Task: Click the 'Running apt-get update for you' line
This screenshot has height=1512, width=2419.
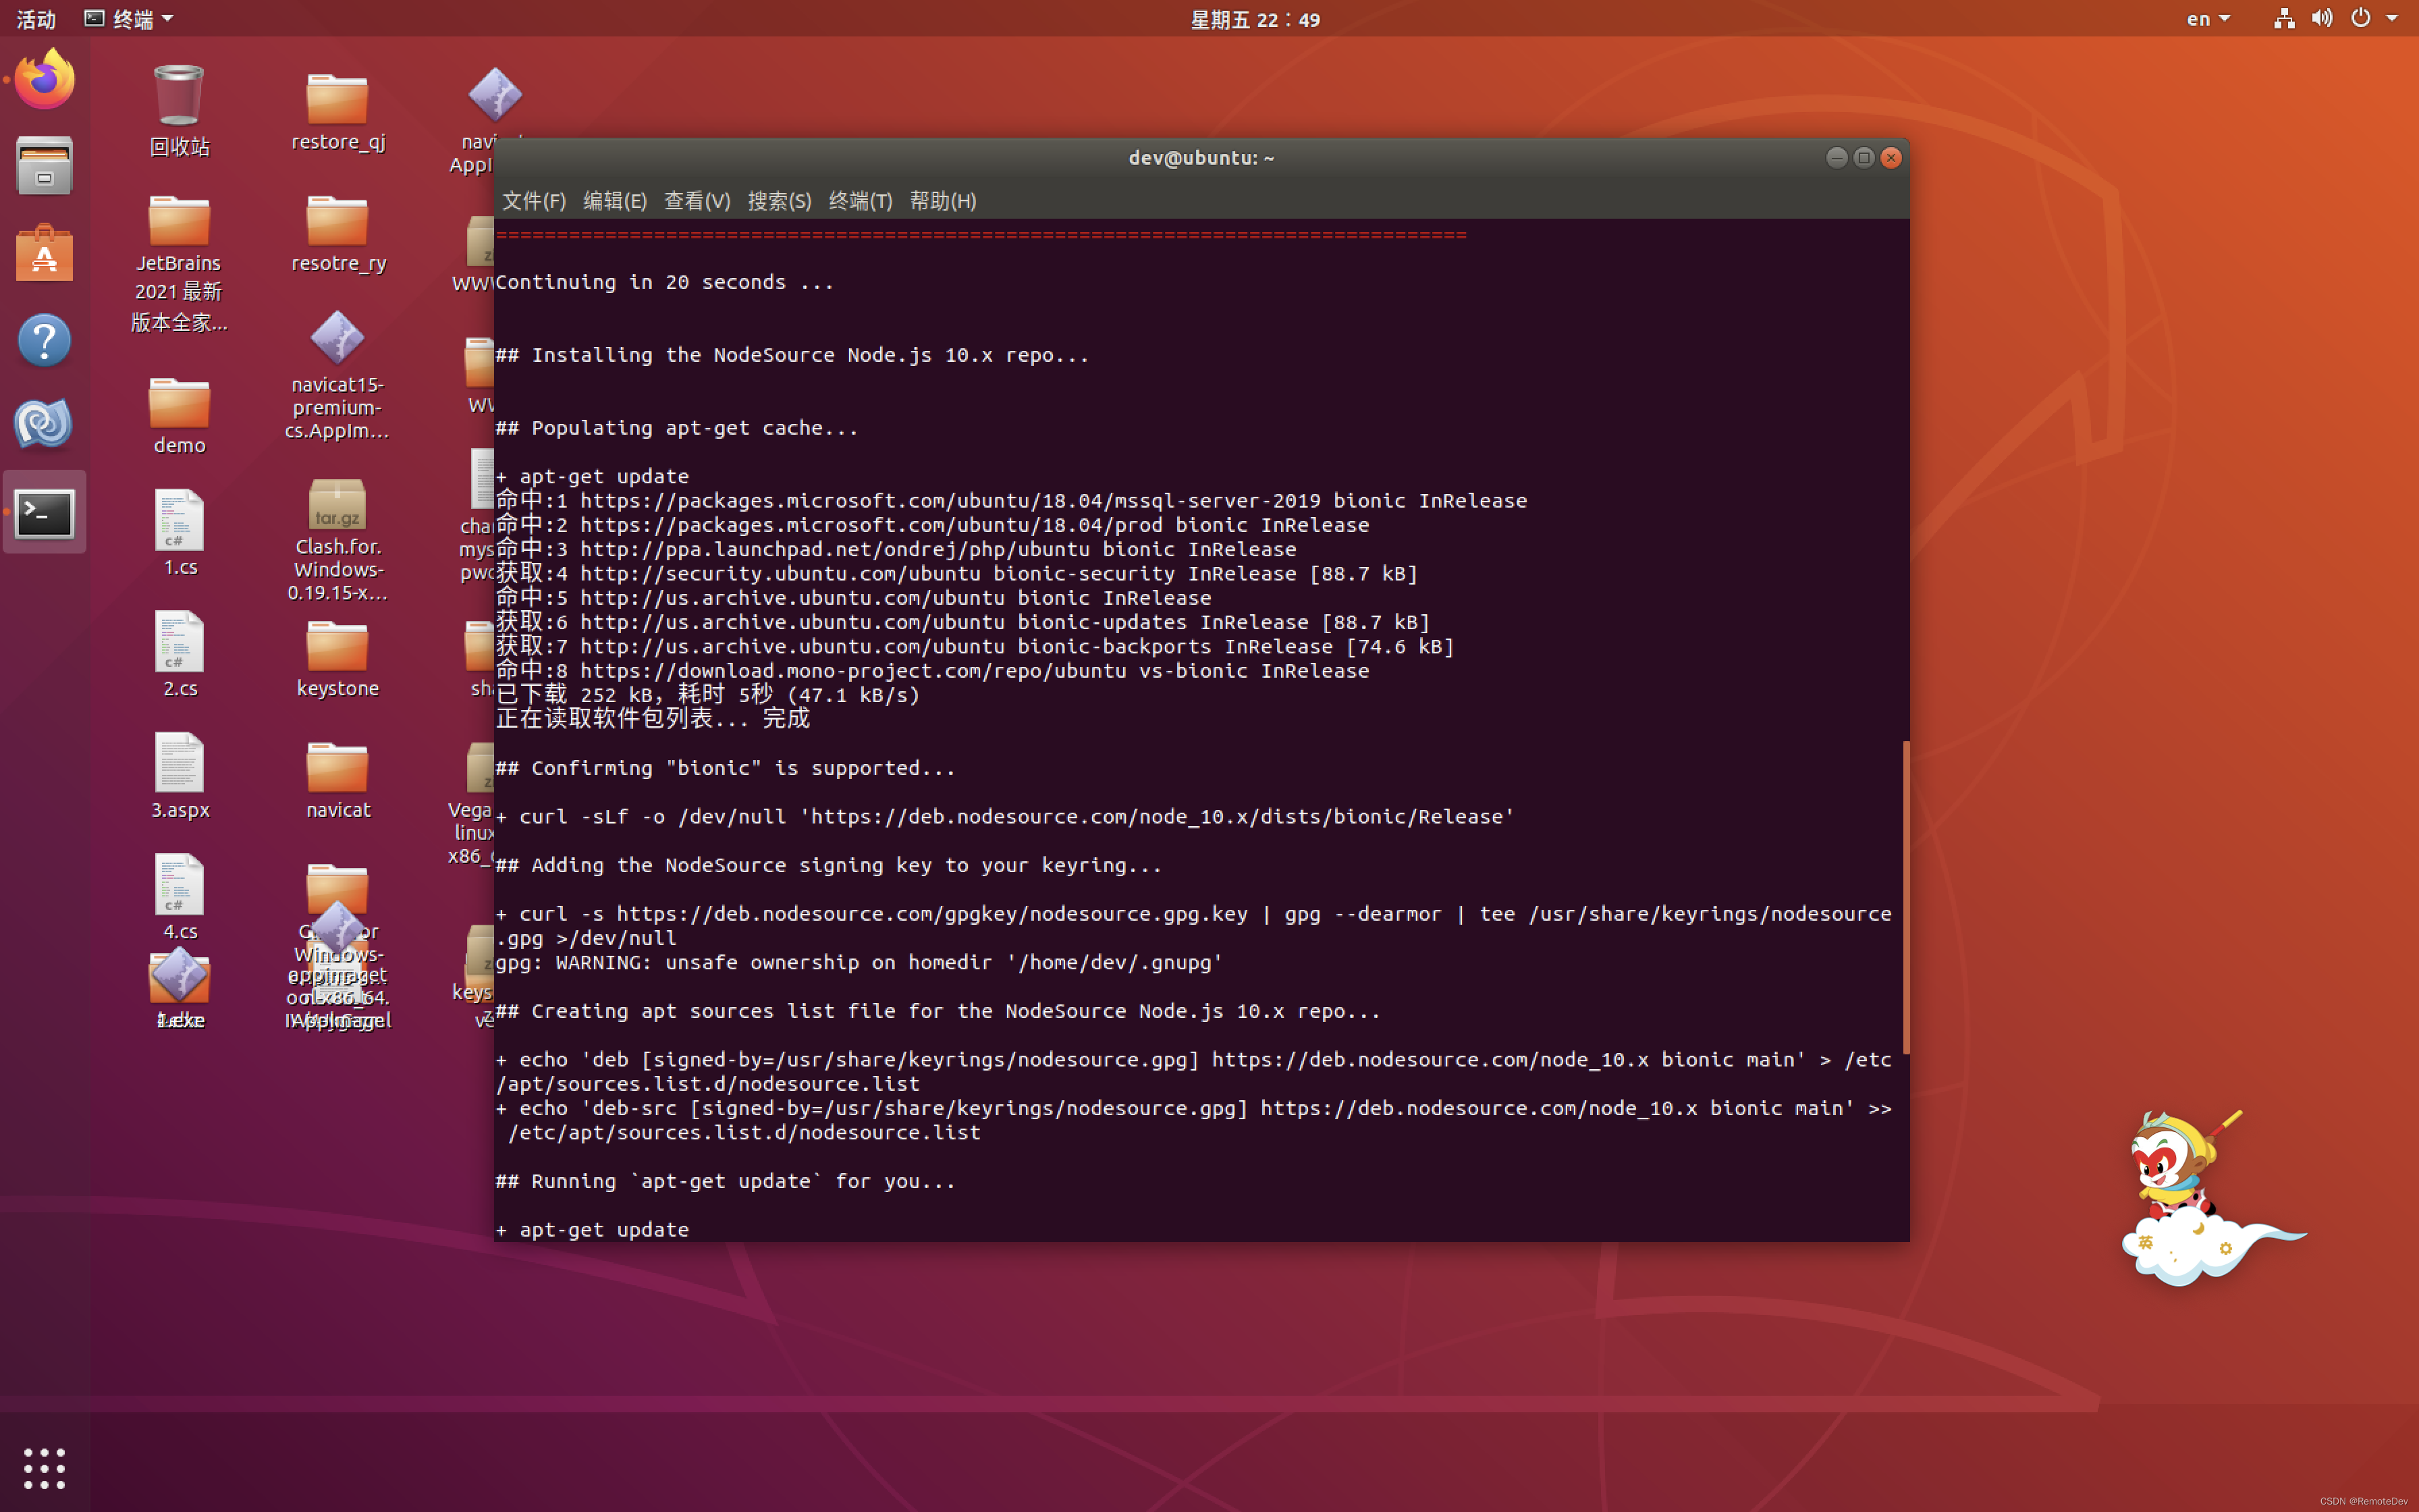Action: click(725, 1181)
